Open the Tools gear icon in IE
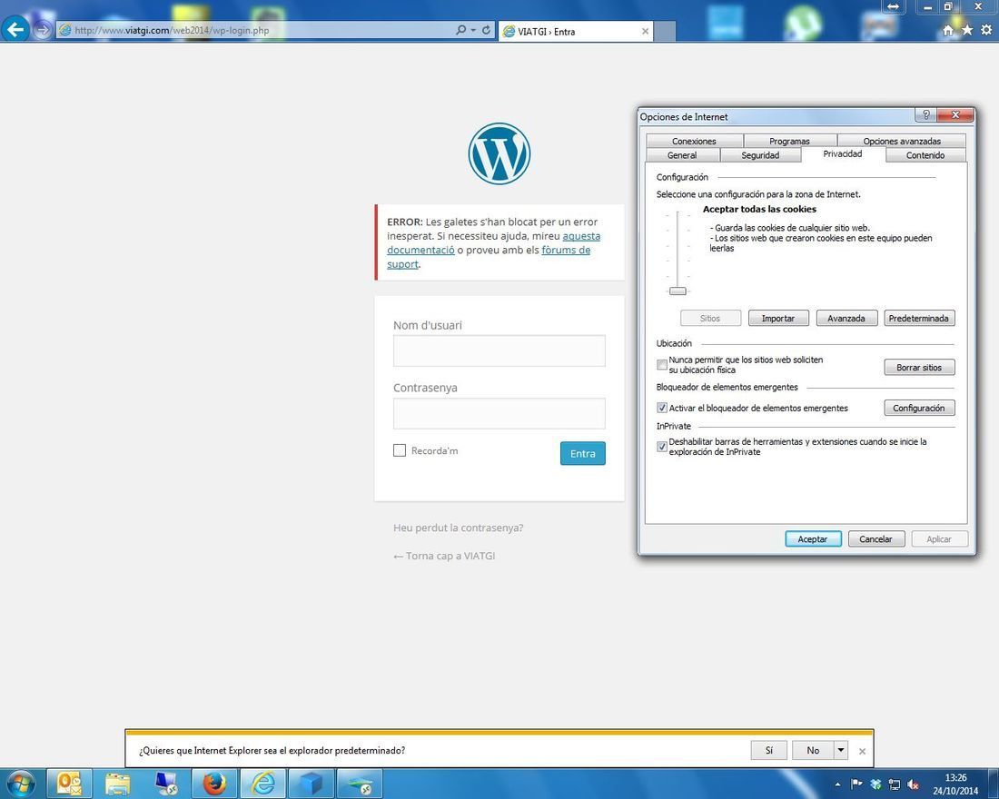This screenshot has width=999, height=799. pyautogui.click(x=986, y=30)
